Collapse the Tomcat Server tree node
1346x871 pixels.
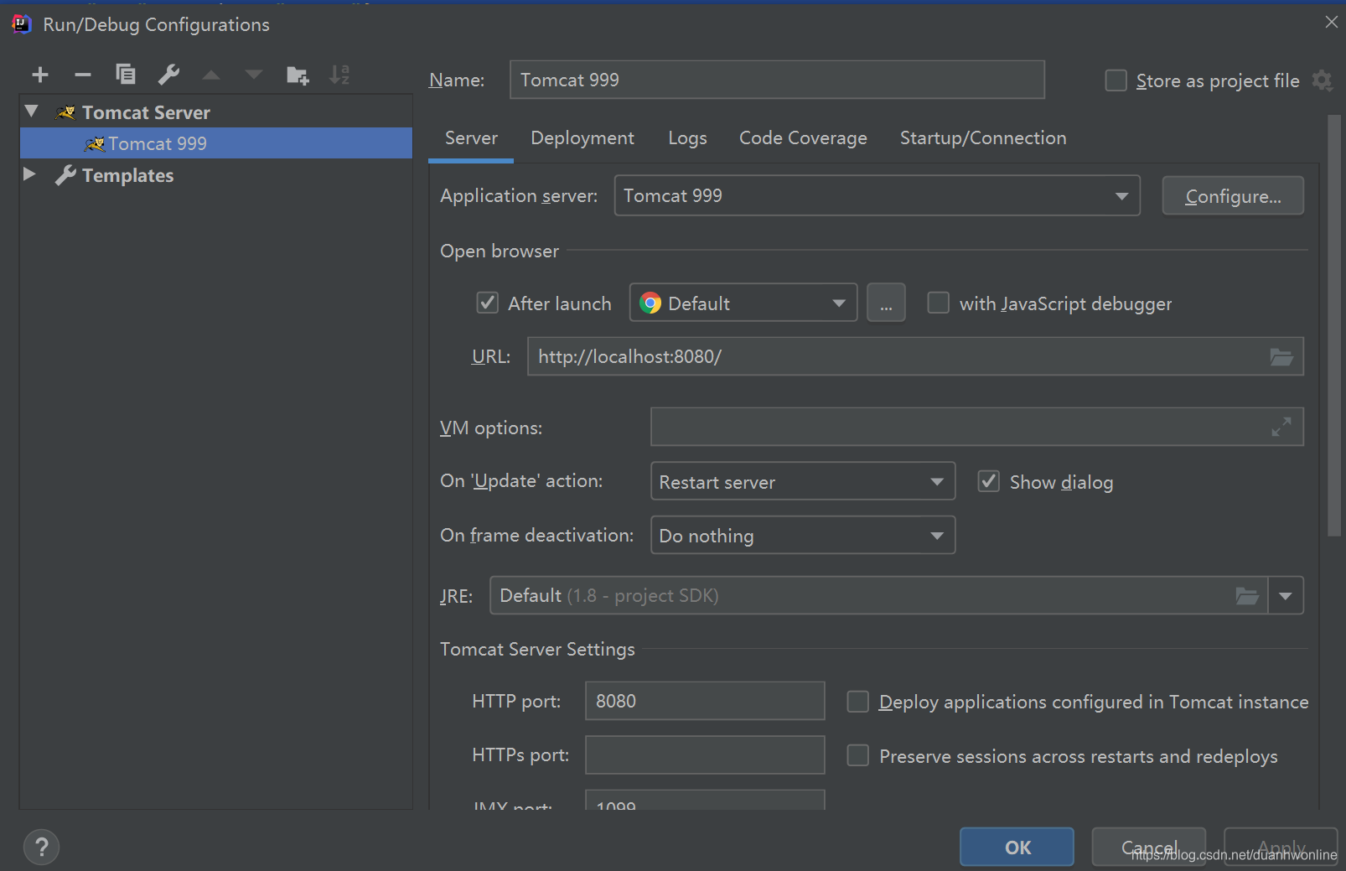coord(32,111)
